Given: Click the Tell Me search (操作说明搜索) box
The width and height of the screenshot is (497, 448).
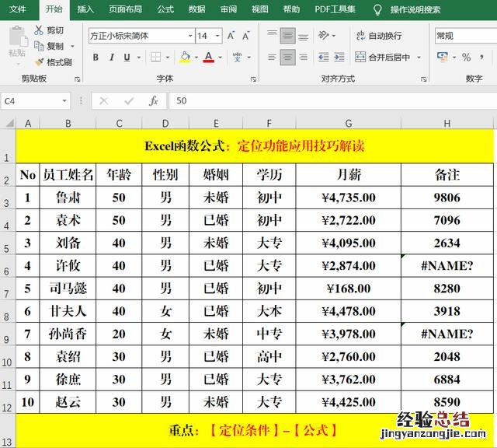Looking at the screenshot, I should pos(415,9).
